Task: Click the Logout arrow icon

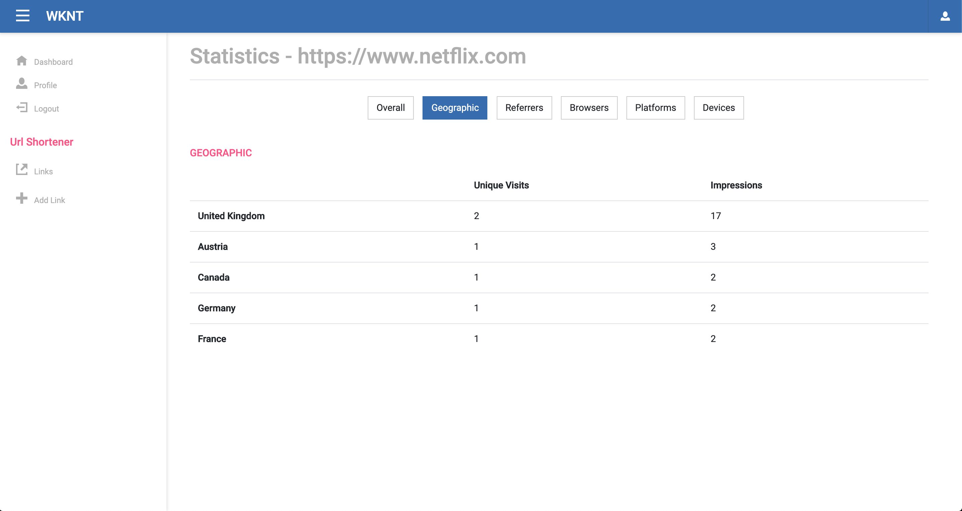Action: [x=22, y=108]
